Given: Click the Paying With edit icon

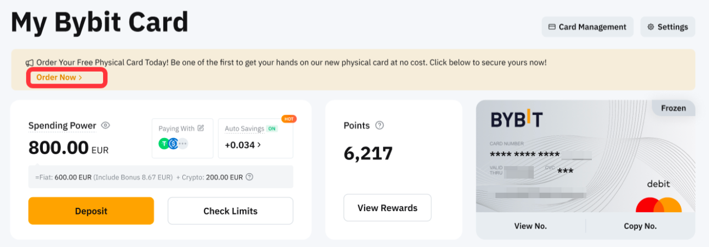Looking at the screenshot, I should click(x=201, y=128).
